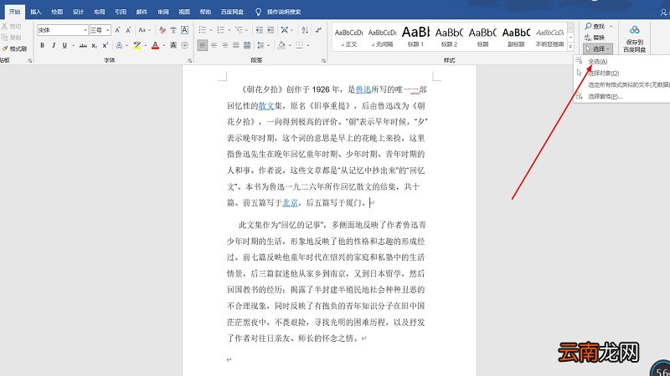Follow the 散文 hyperlink in document
The height and width of the screenshot is (376, 670).
(x=266, y=106)
